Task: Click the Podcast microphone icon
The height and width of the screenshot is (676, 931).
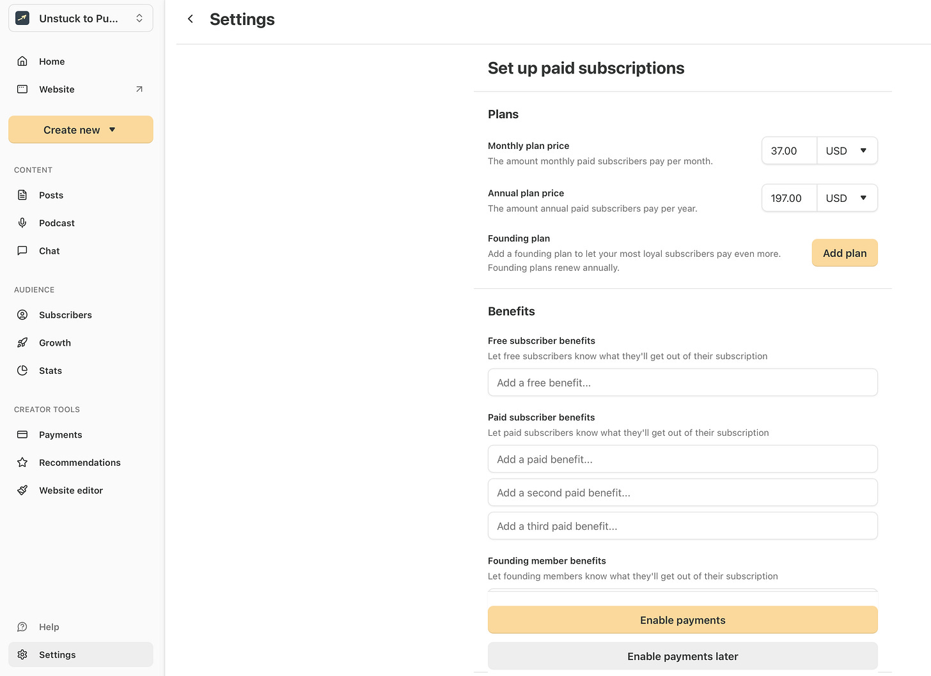Action: coord(22,223)
